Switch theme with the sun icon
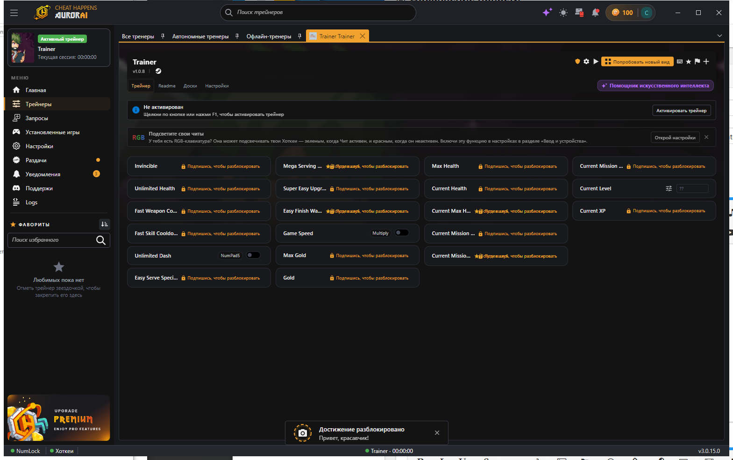Image resolution: width=733 pixels, height=460 pixels. pos(563,13)
